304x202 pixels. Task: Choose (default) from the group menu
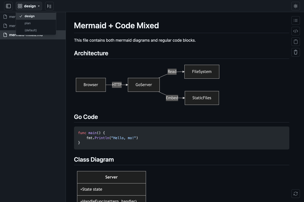click(36, 30)
